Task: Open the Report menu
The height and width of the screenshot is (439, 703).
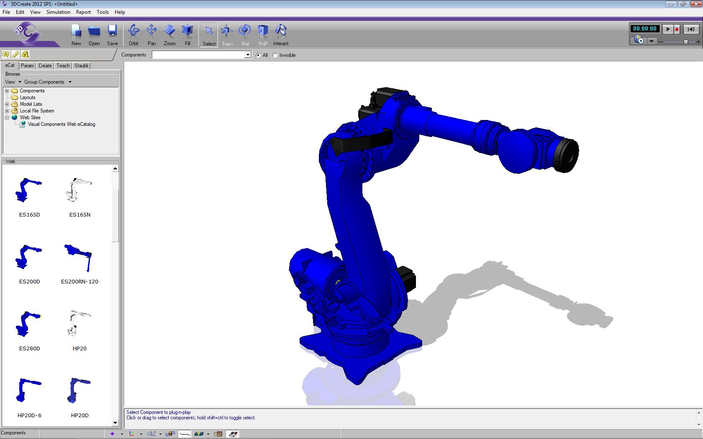Action: [x=83, y=12]
